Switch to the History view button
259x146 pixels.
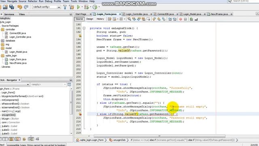tap(100, 19)
